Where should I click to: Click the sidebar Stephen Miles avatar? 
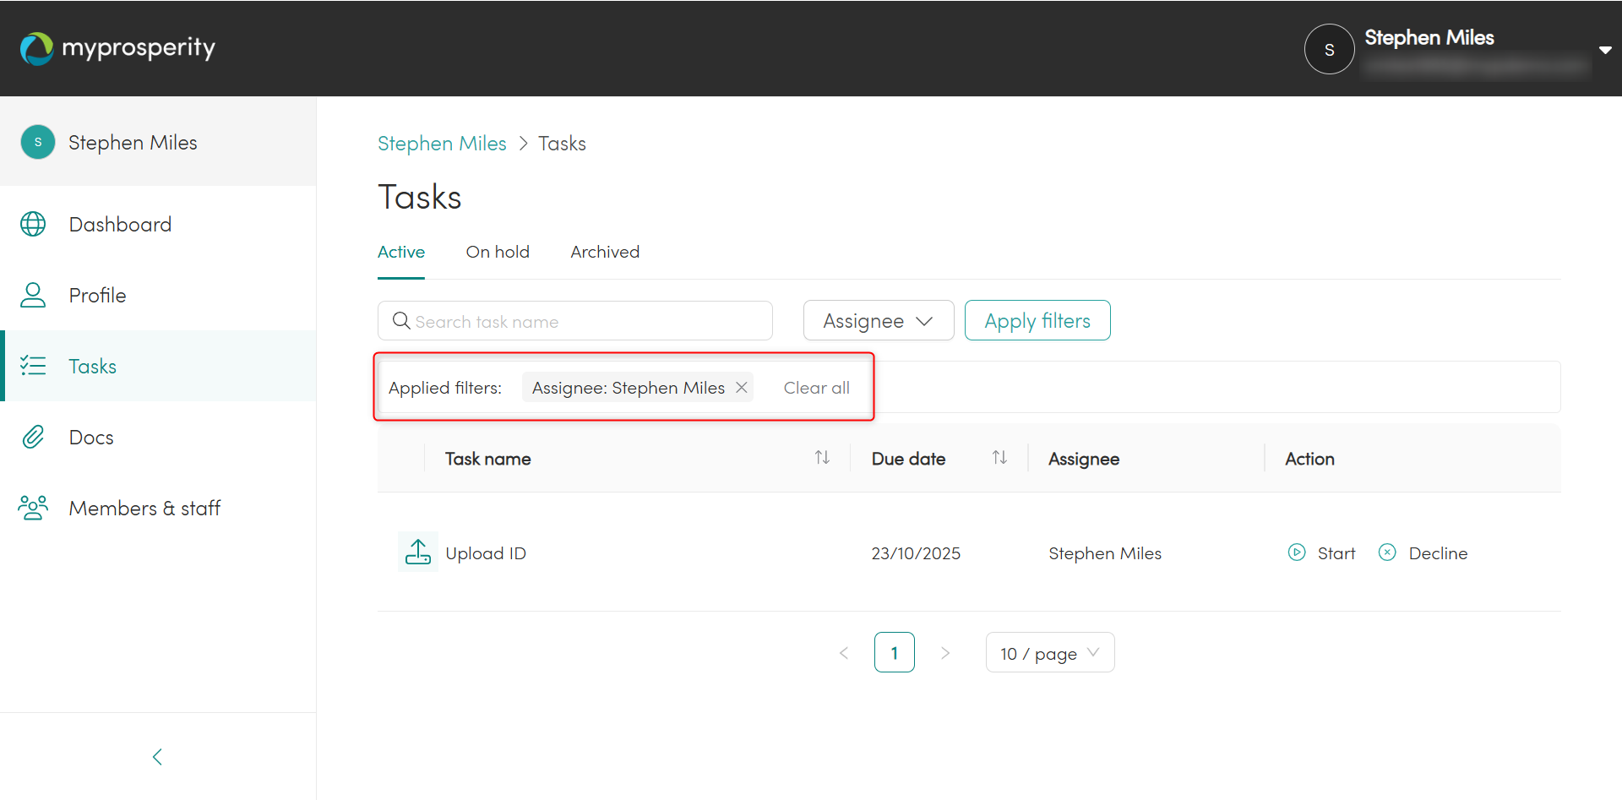38,142
